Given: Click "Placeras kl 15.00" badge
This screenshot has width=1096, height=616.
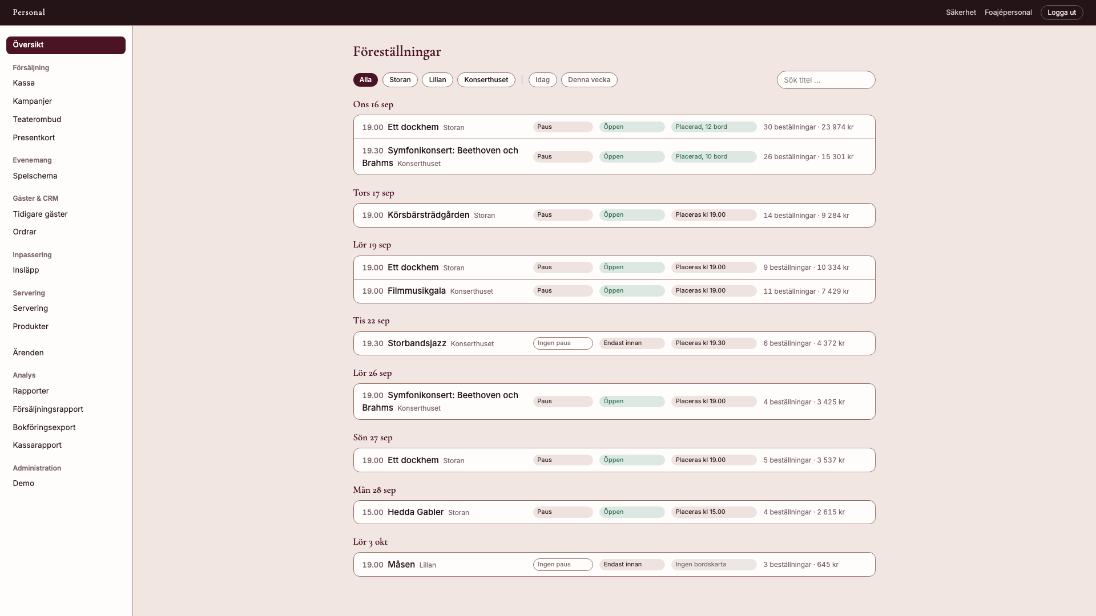Looking at the screenshot, I should [714, 512].
